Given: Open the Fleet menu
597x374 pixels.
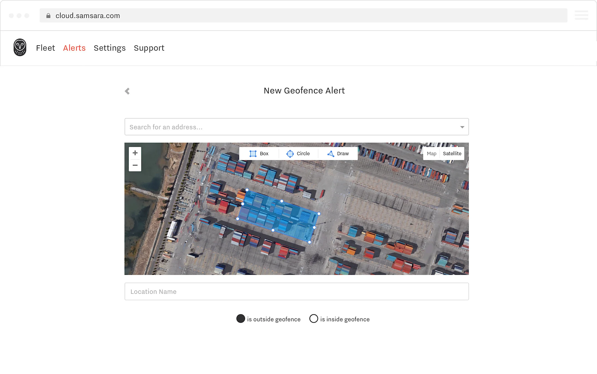Looking at the screenshot, I should pyautogui.click(x=45, y=48).
